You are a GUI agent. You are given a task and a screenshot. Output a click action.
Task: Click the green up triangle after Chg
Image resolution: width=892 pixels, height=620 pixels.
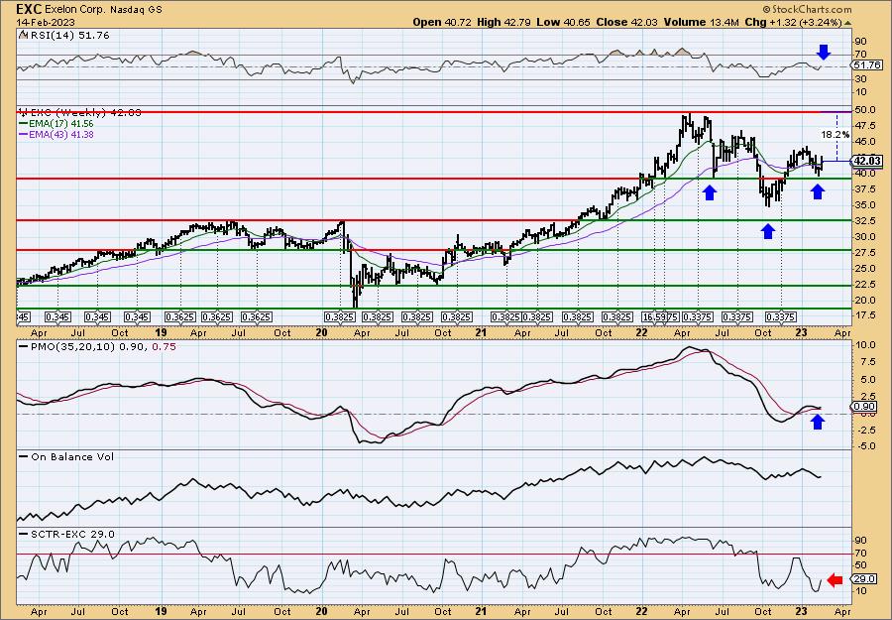pos(847,23)
